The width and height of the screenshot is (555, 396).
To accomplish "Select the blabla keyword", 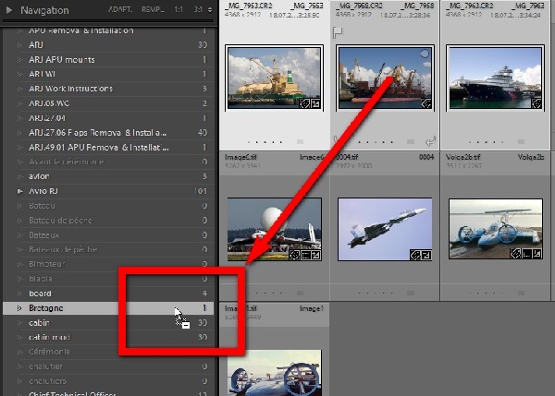I will [x=41, y=279].
